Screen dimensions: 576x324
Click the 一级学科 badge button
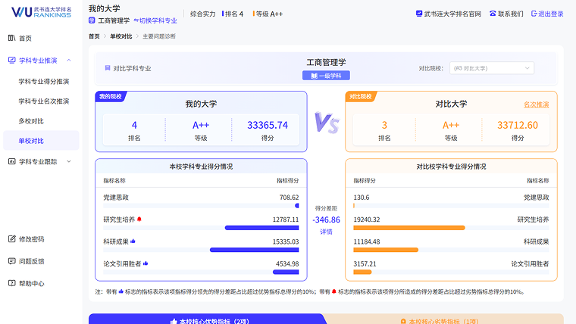326,76
